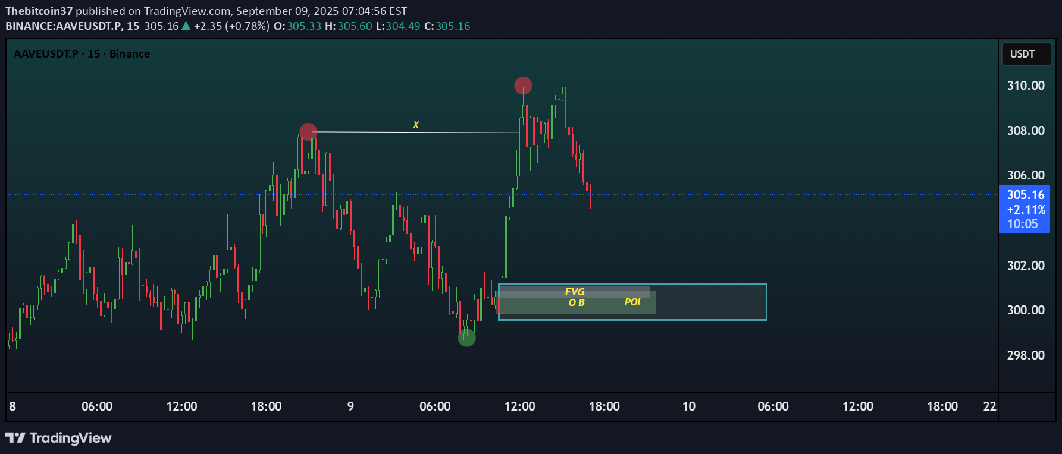Click the red circle at the 308 swing high
Viewport: 1062px width, 454px height.
click(308, 132)
